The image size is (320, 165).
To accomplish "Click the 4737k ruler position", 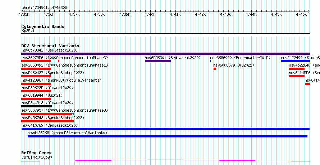I will point(74,14).
